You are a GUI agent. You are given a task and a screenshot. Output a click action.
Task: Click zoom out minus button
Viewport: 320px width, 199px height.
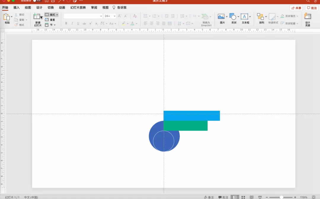coord(267,197)
